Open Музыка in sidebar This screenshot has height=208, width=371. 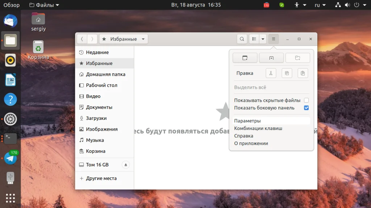pyautogui.click(x=104, y=140)
